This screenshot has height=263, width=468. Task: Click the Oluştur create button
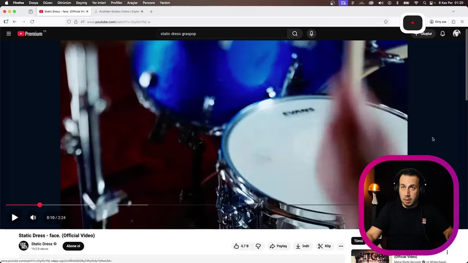coord(423,34)
